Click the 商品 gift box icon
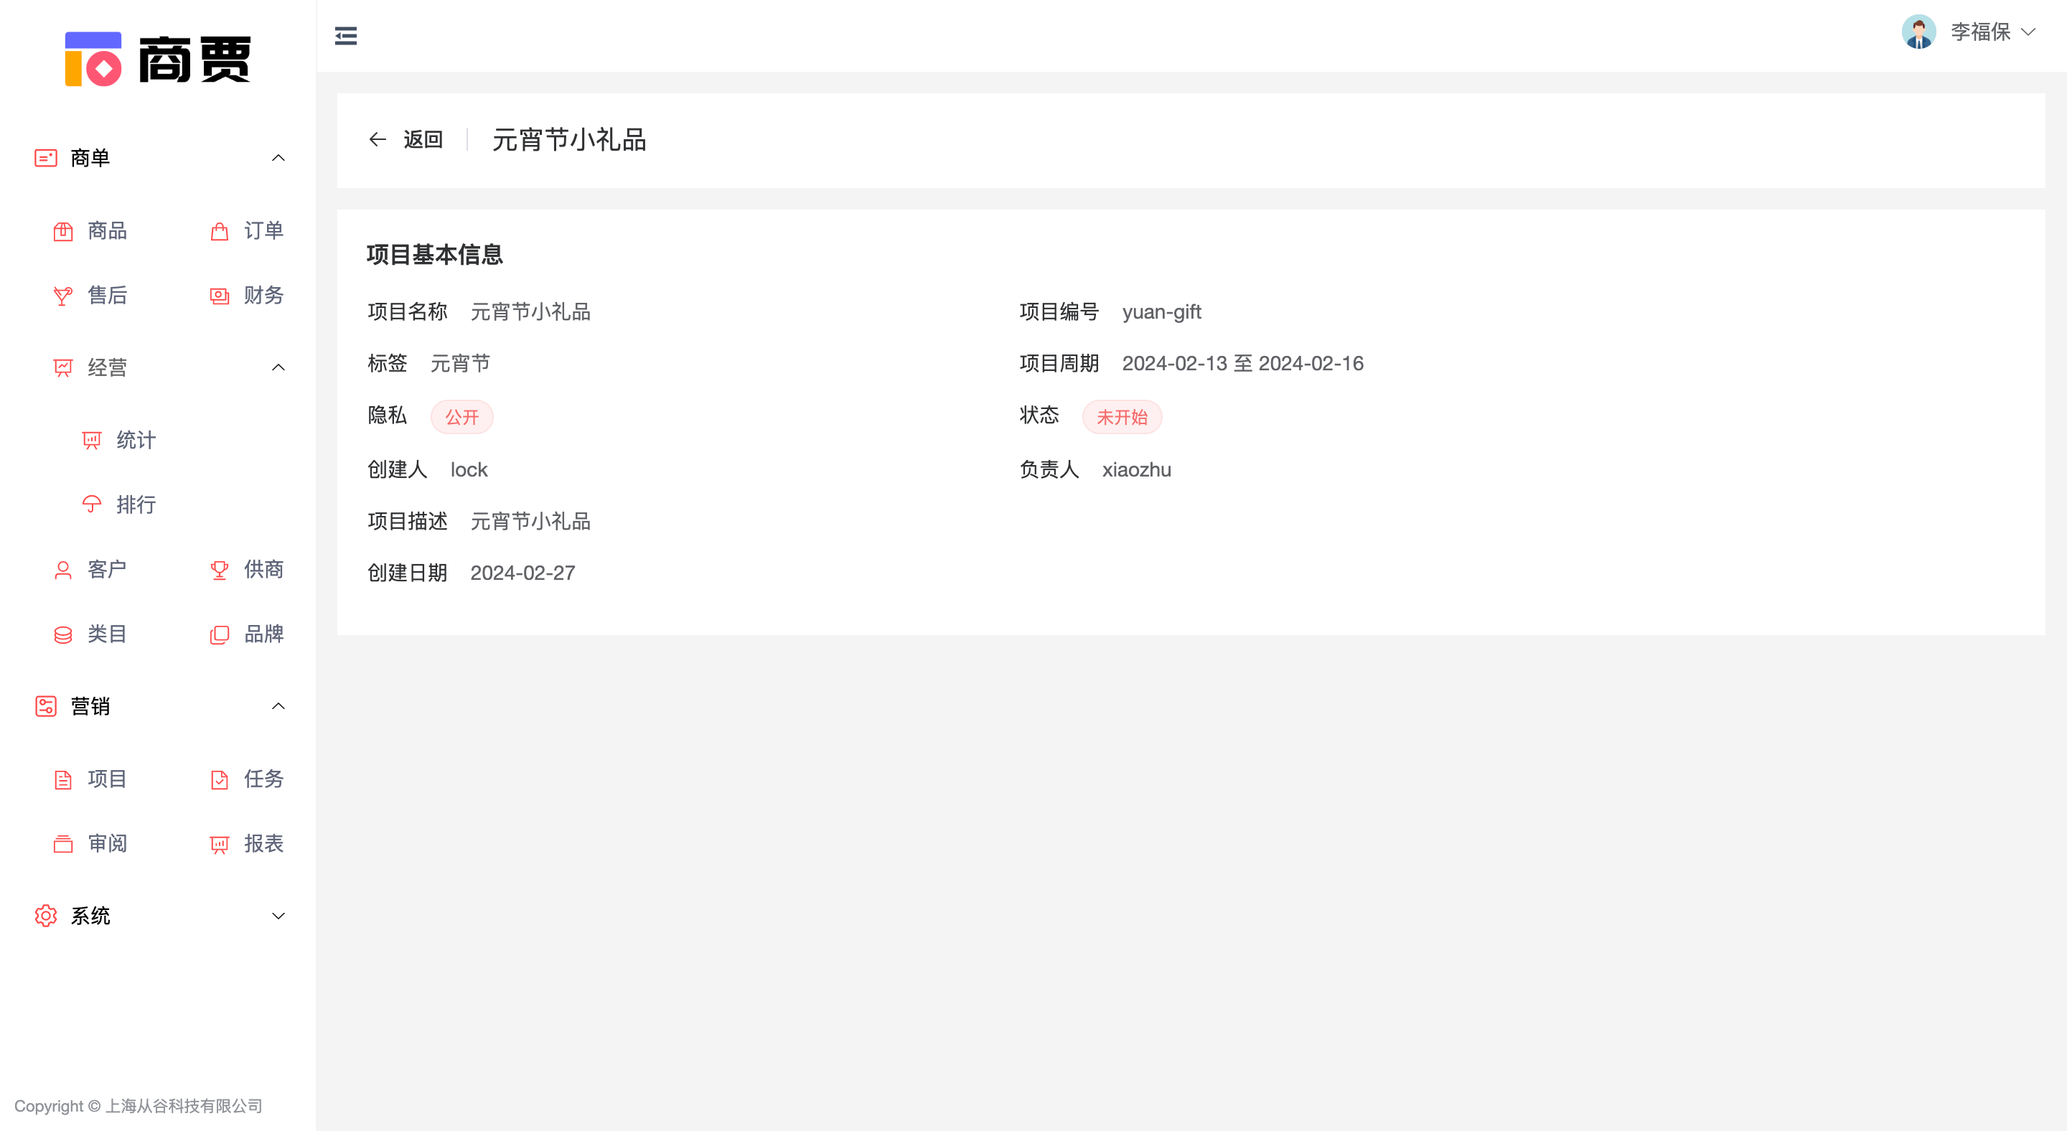 click(62, 232)
